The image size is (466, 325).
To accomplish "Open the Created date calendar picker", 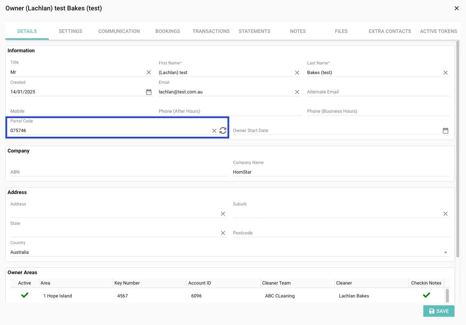I will (x=149, y=92).
